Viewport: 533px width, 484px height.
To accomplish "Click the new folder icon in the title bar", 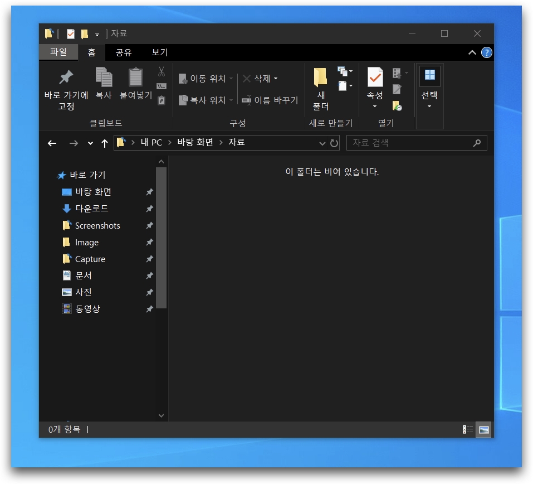I will pyautogui.click(x=84, y=33).
